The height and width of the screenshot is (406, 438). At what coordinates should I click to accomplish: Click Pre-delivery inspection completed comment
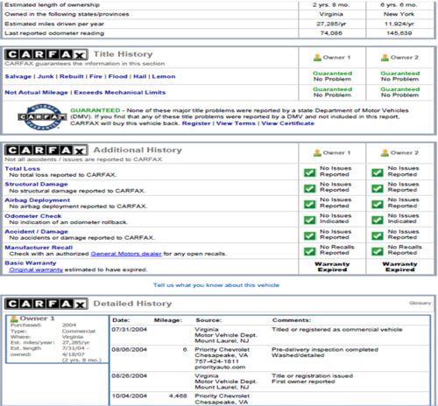point(325,350)
